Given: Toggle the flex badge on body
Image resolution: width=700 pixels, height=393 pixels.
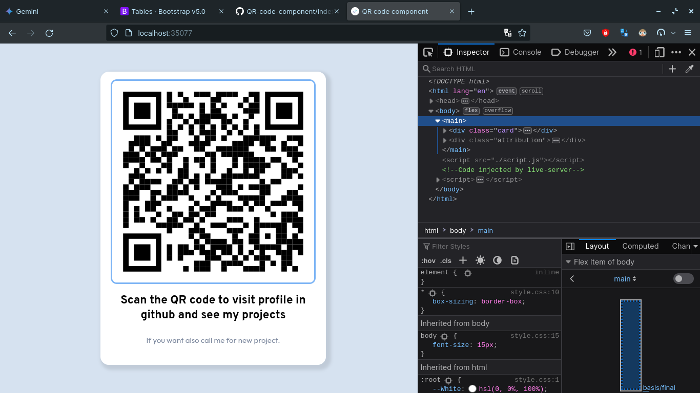Looking at the screenshot, I should 471,111.
